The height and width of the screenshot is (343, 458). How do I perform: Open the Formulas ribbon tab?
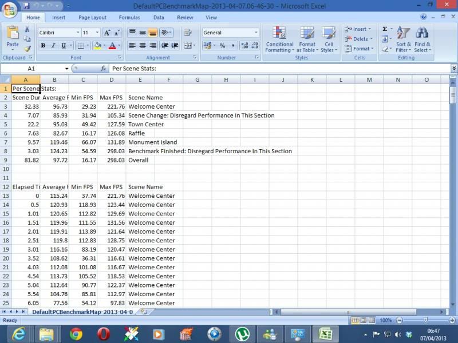tap(129, 18)
